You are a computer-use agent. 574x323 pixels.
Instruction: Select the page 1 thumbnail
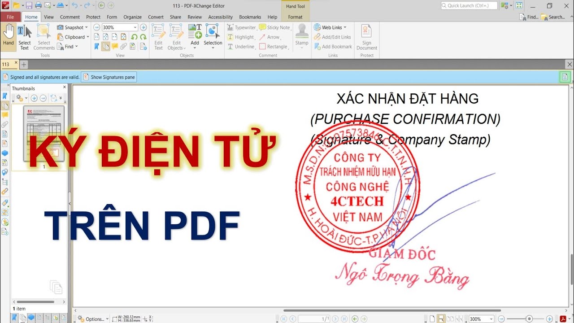click(43, 134)
